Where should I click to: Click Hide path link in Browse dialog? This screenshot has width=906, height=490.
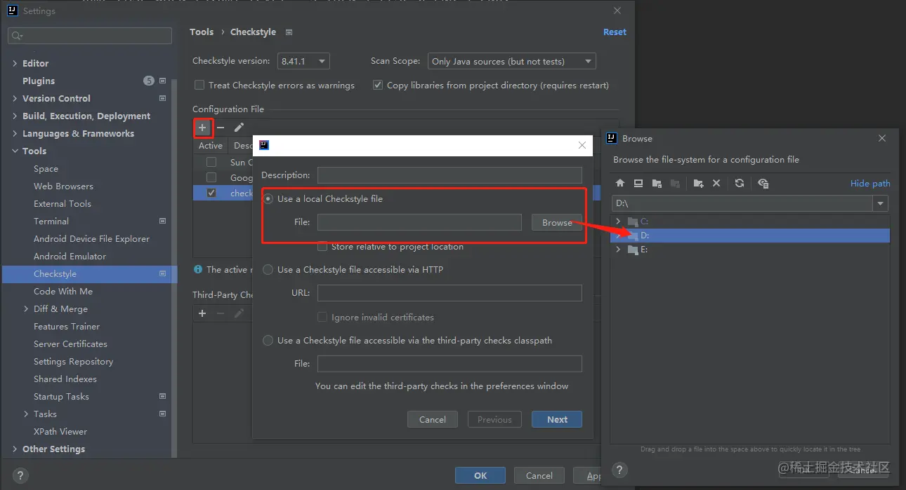[870, 184]
